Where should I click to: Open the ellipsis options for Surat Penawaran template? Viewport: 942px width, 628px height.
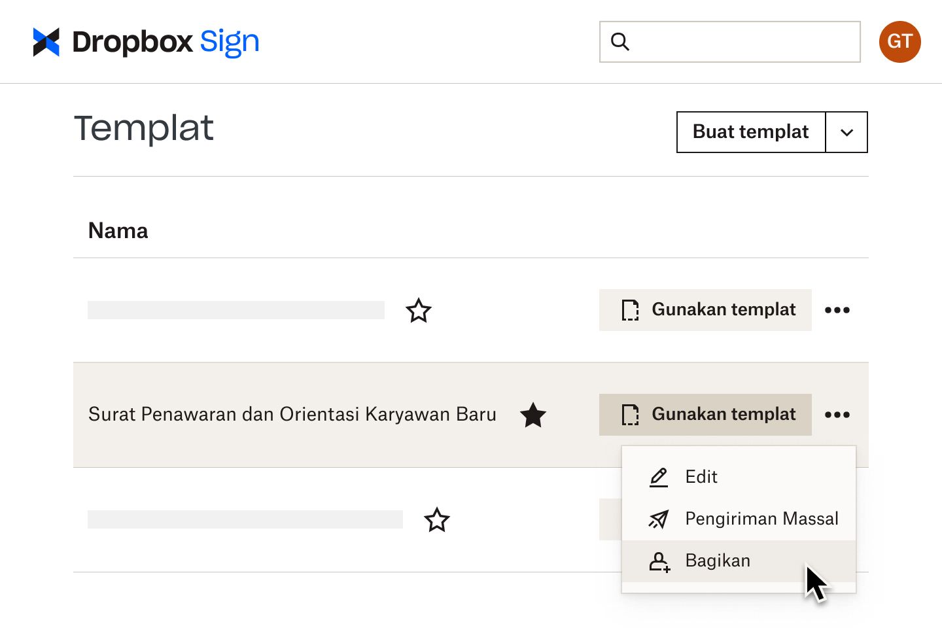tap(838, 414)
